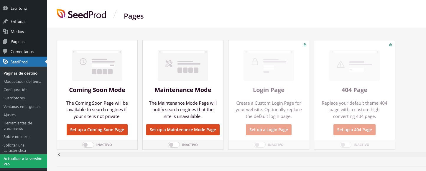Open Maquetador del tema submenu item
Screen dimensions: 426x171
22,81
